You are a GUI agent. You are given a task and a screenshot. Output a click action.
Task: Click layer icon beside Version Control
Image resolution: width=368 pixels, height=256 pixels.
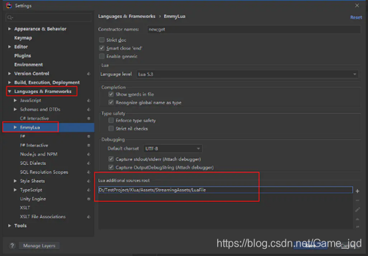point(89,74)
